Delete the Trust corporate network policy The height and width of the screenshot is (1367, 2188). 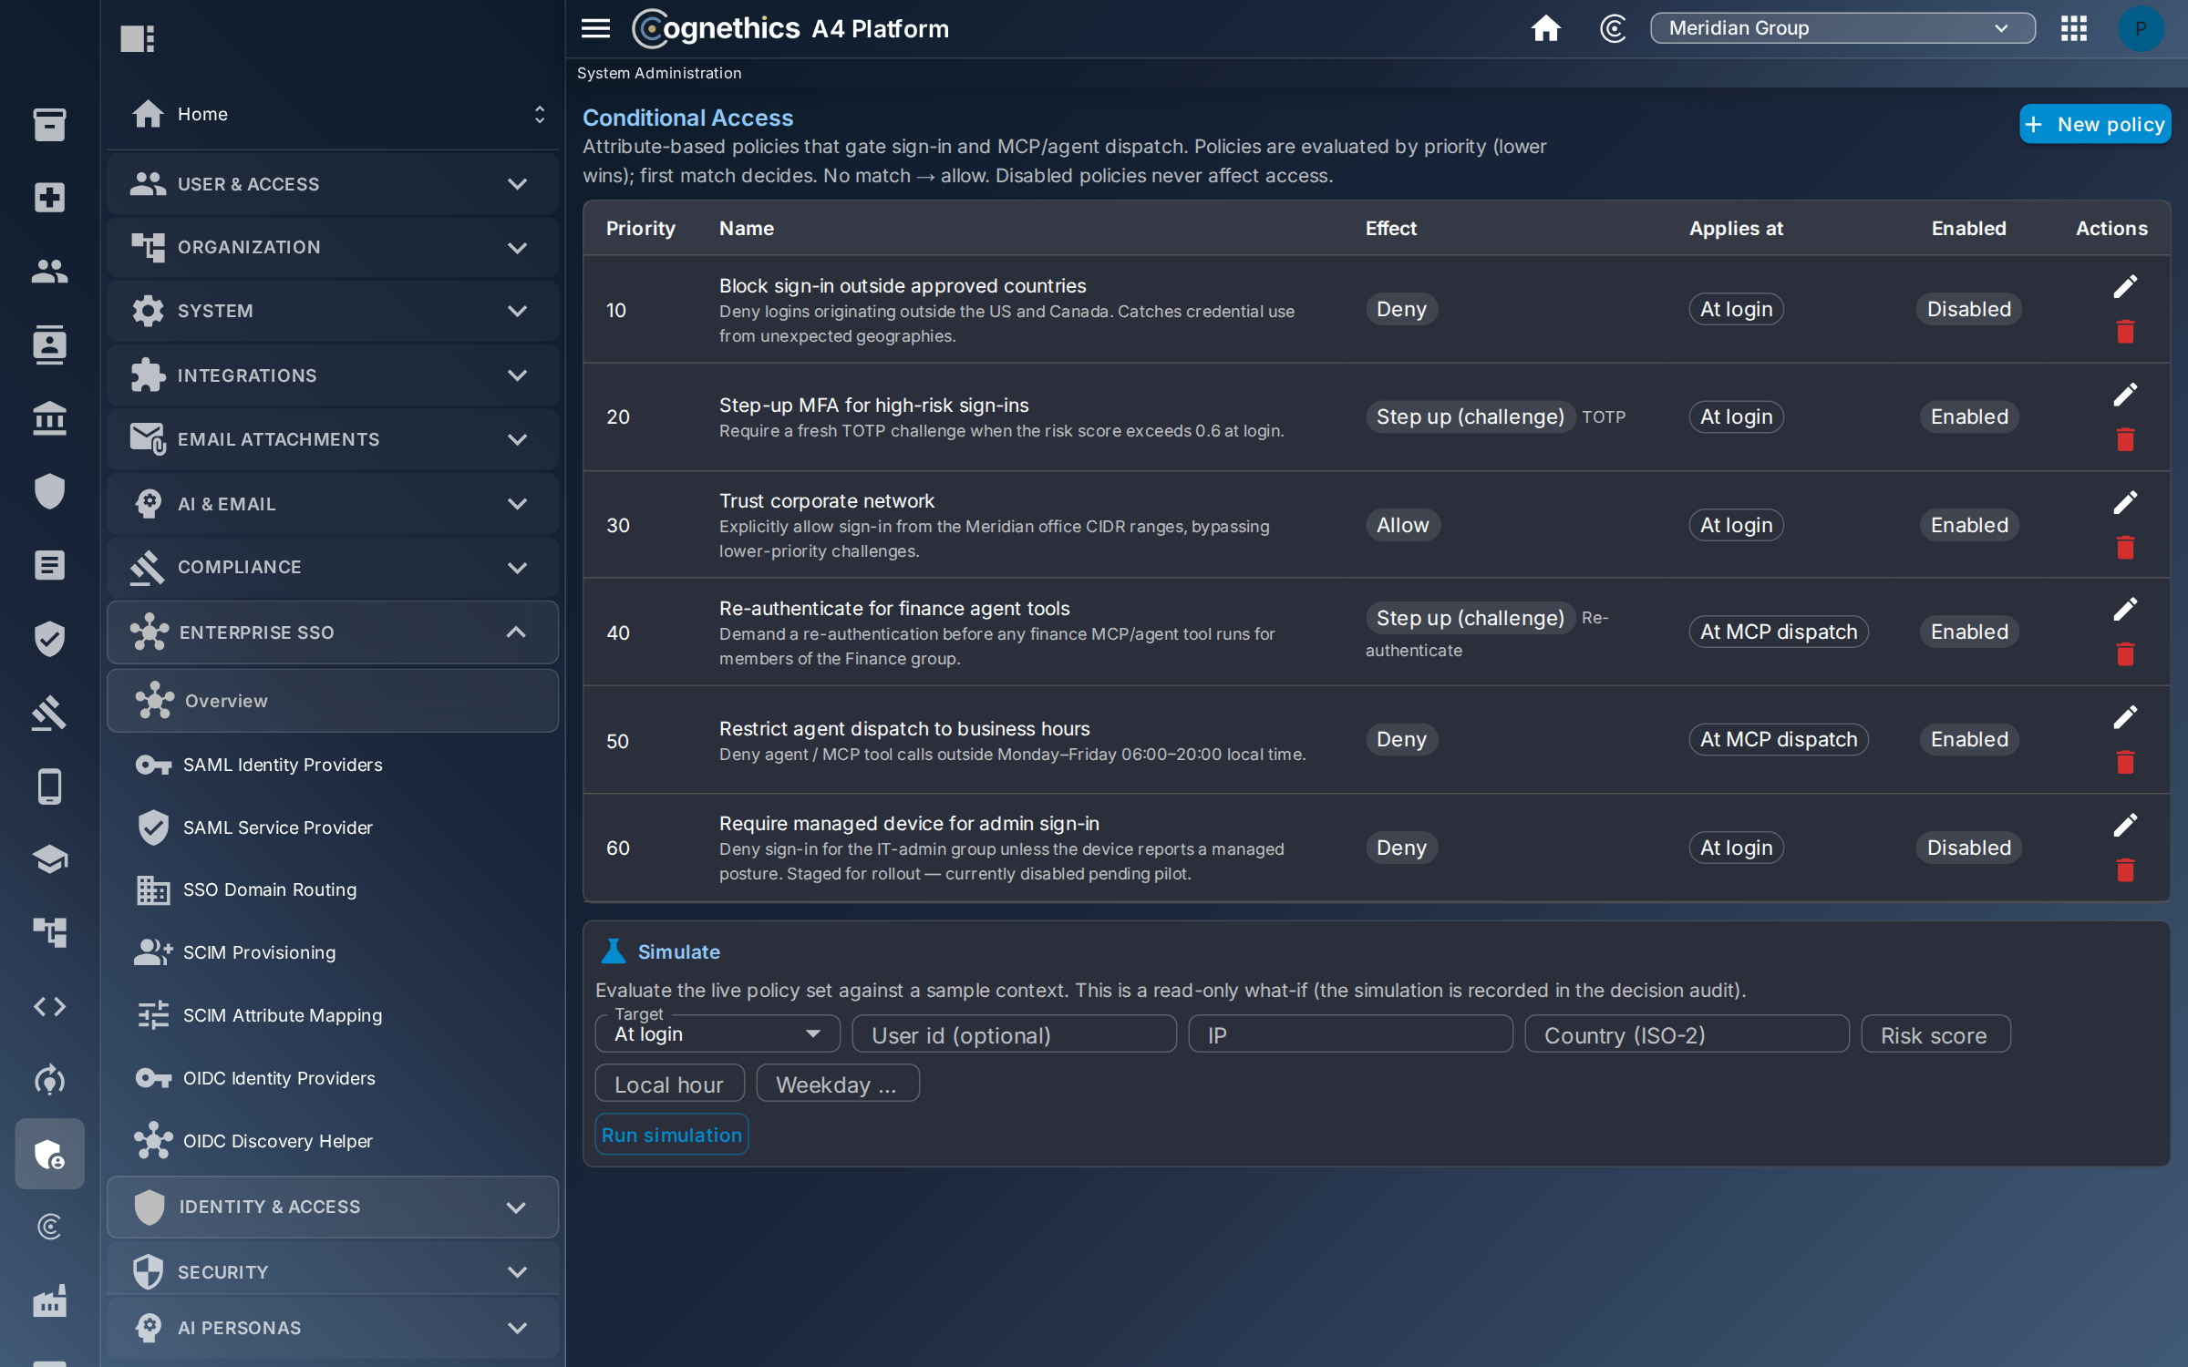(2124, 547)
